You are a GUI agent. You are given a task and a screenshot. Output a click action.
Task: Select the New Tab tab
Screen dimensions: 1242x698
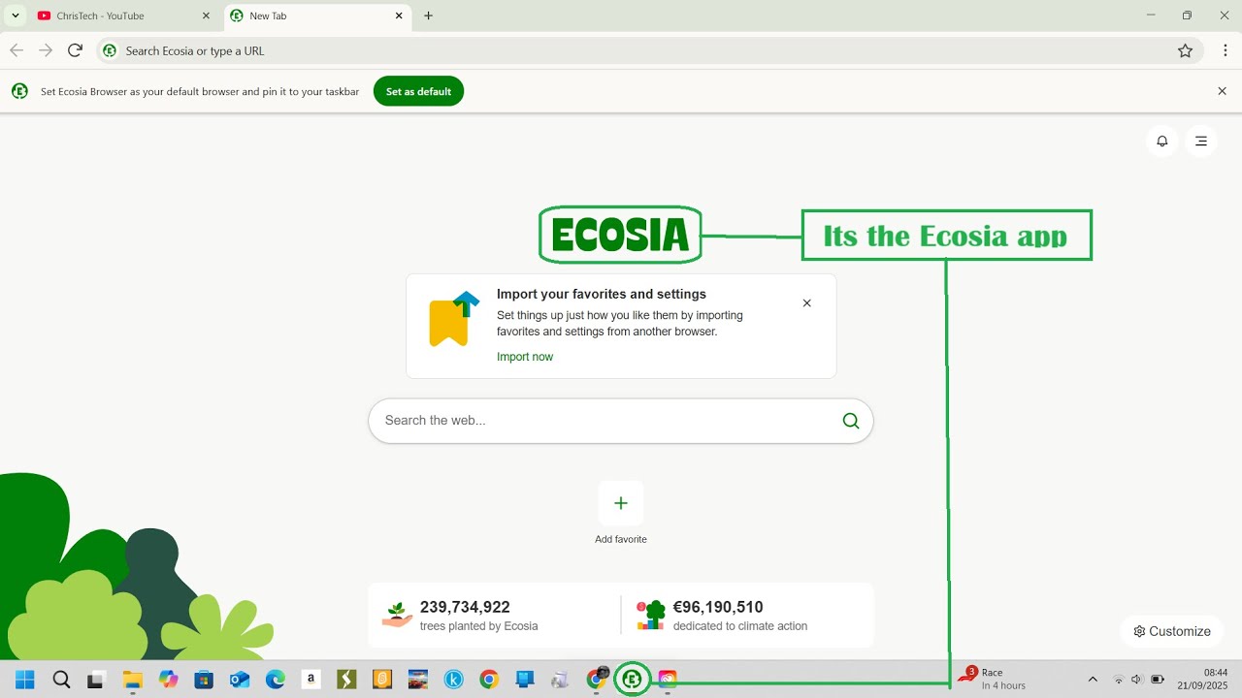[317, 16]
